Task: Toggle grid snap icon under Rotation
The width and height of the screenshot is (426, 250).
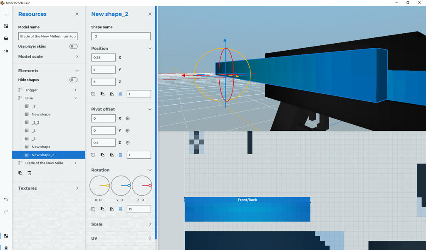Action: [121, 209]
